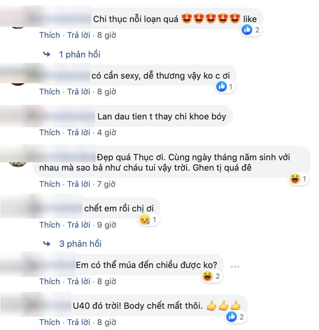Click thumbs-up reaction on 'có cần sexy' comment
The image size is (319, 330).
[x=221, y=87]
